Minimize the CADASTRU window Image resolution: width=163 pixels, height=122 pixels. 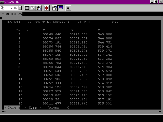pos(152,2)
